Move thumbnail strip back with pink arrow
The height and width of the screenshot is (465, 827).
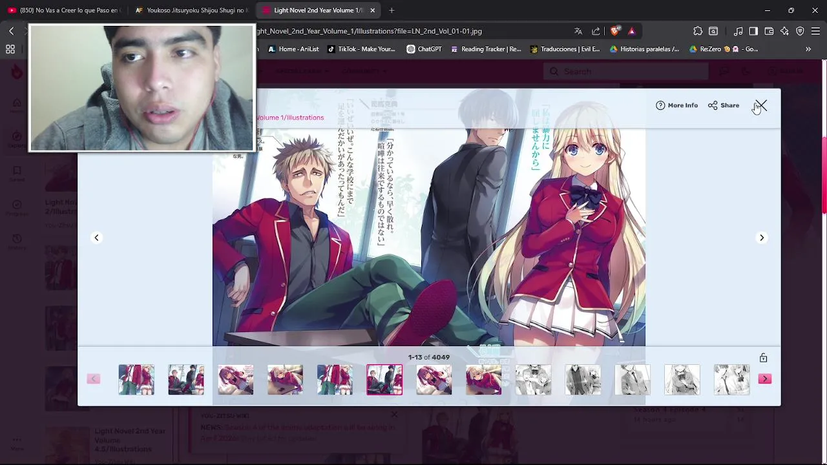click(94, 379)
